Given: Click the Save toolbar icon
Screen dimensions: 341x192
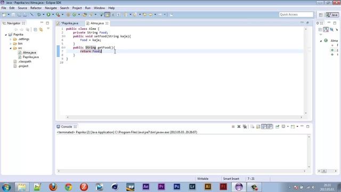Looking at the screenshot, I should [x=13, y=14].
